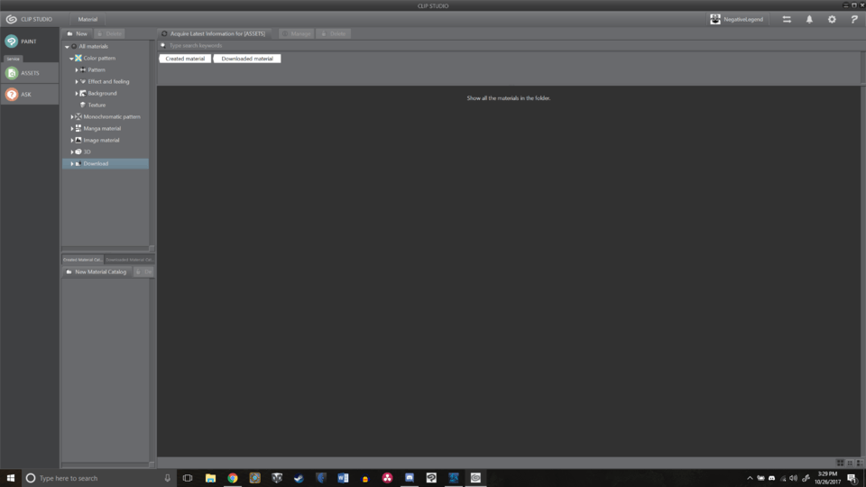Switch to small thumbnail view
The width and height of the screenshot is (866, 487).
850,463
